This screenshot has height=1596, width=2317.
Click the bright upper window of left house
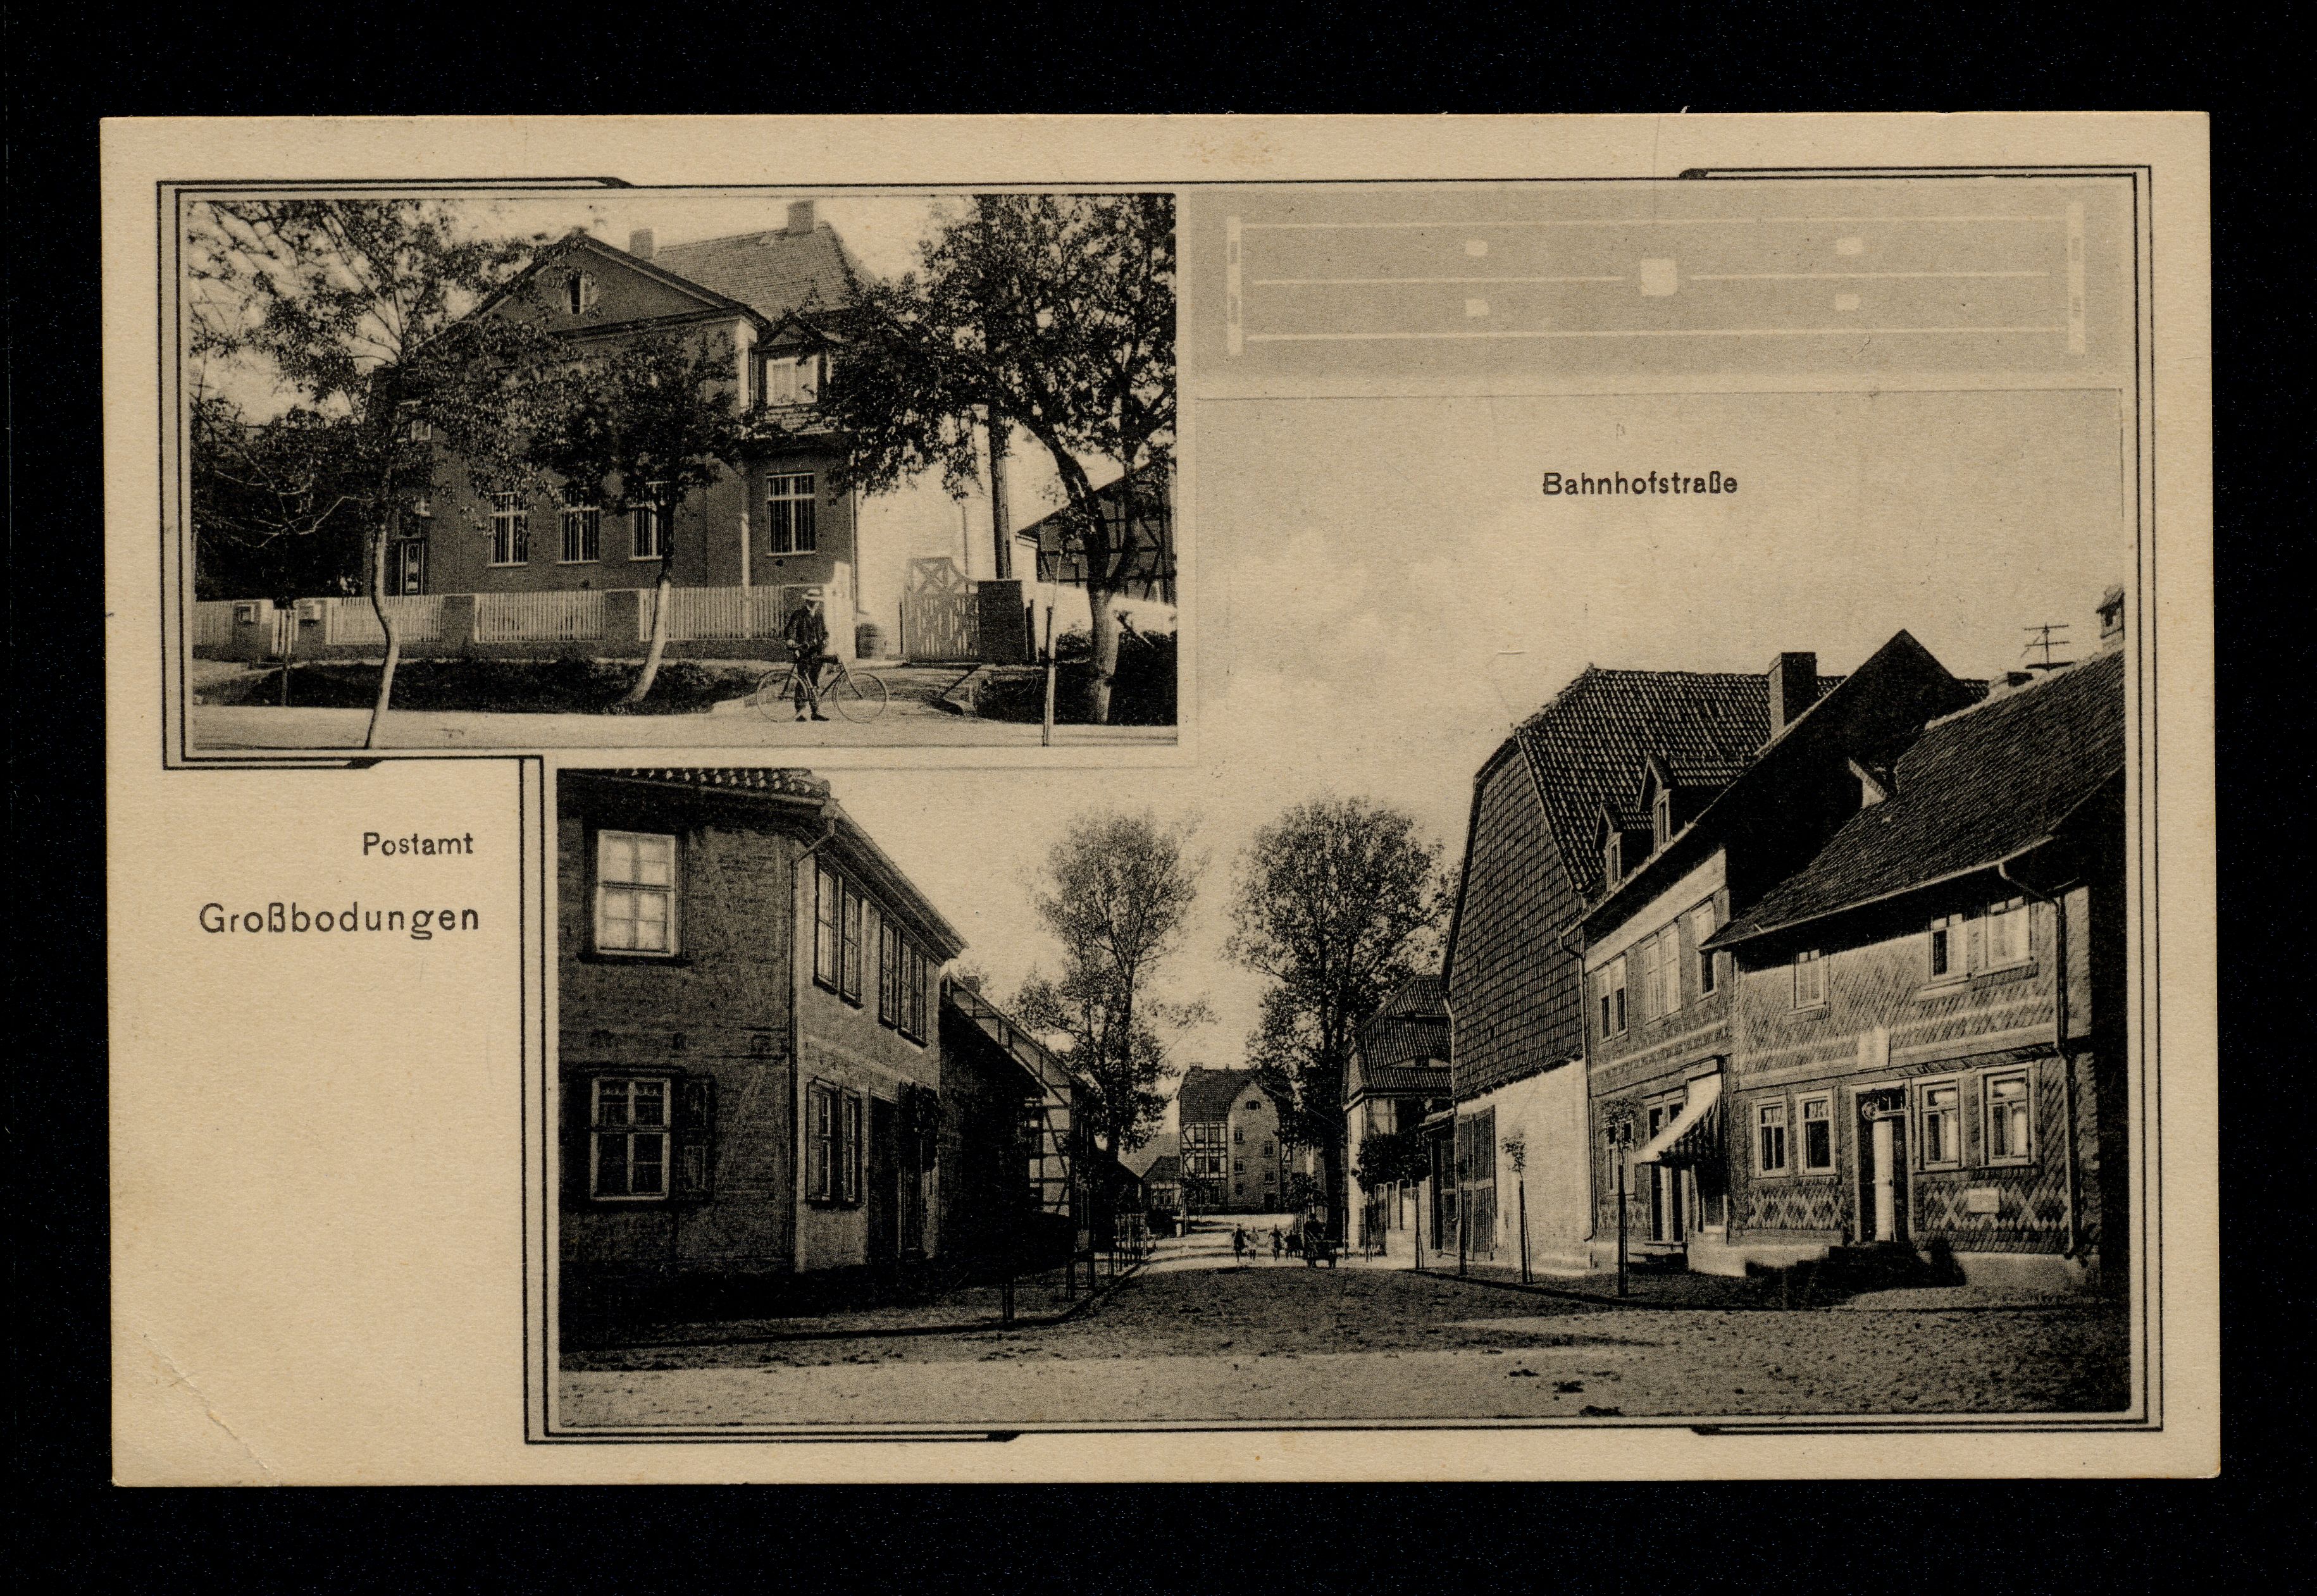pyautogui.click(x=635, y=892)
